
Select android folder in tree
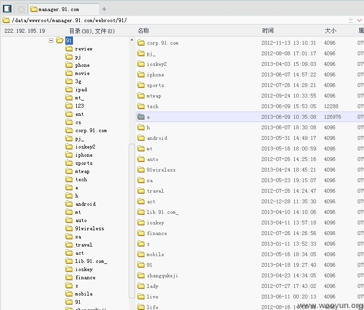[85, 204]
